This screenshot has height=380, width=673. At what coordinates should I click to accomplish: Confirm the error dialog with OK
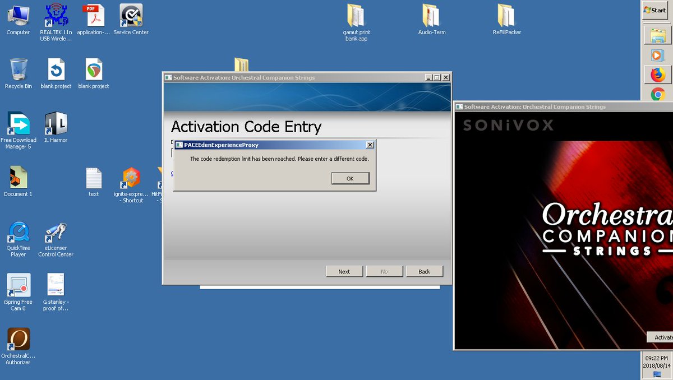350,178
